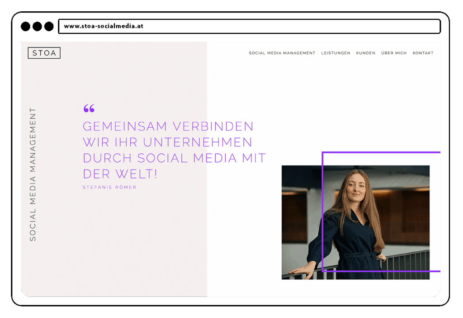Viewport: 463px width, 318px height.
Task: Select the headline 'Gemeinsam verbinden wir Ihr Unternehmen'
Action: 168,134
